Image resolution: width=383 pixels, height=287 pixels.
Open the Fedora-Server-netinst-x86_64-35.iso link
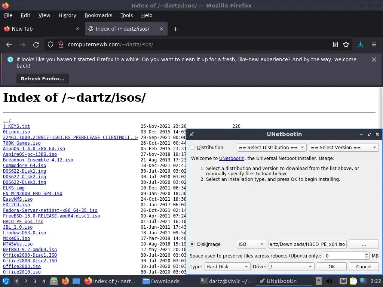click(x=50, y=210)
